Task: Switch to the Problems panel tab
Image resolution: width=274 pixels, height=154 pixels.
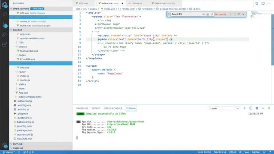Action: [x=82, y=108]
